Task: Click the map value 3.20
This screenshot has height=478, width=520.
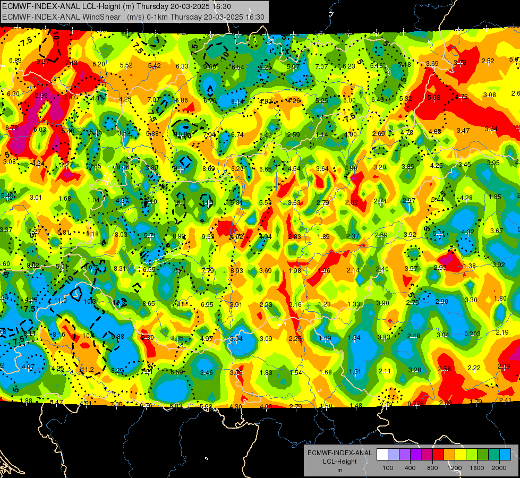Action: (380, 167)
